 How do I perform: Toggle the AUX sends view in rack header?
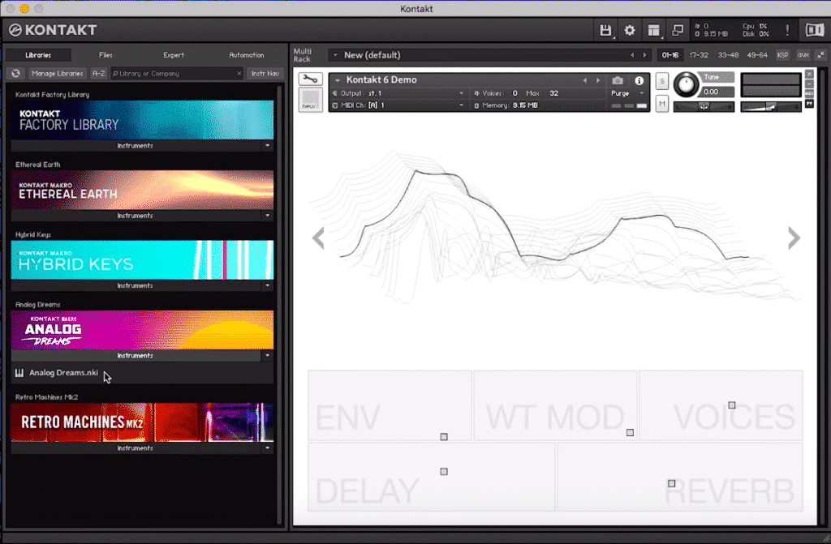point(803,55)
